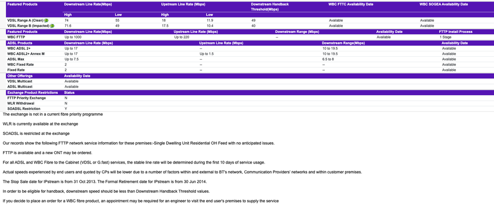Image resolution: width=494 pixels, height=204 pixels.
Task: Click the info icon beside VDSL Range A (Clean)
Action: pyautogui.click(x=46, y=21)
